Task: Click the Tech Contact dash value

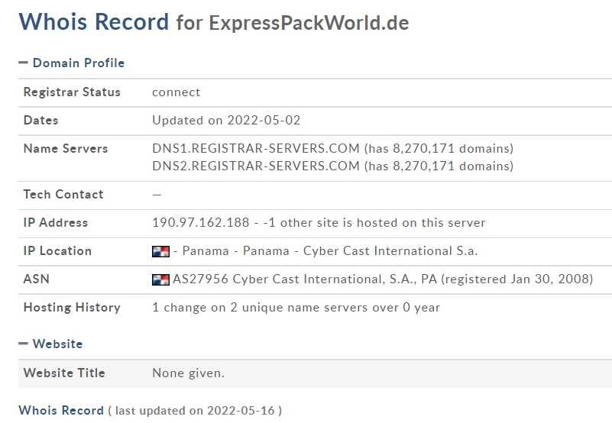Action: tap(157, 195)
